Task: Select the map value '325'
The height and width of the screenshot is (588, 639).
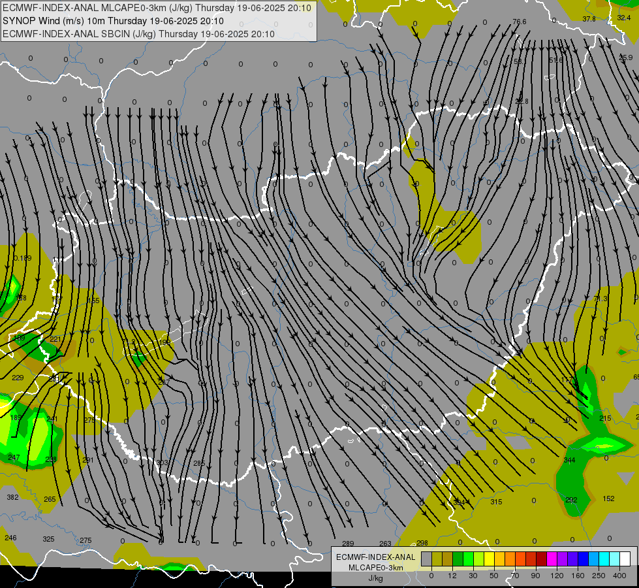Action: point(48,539)
